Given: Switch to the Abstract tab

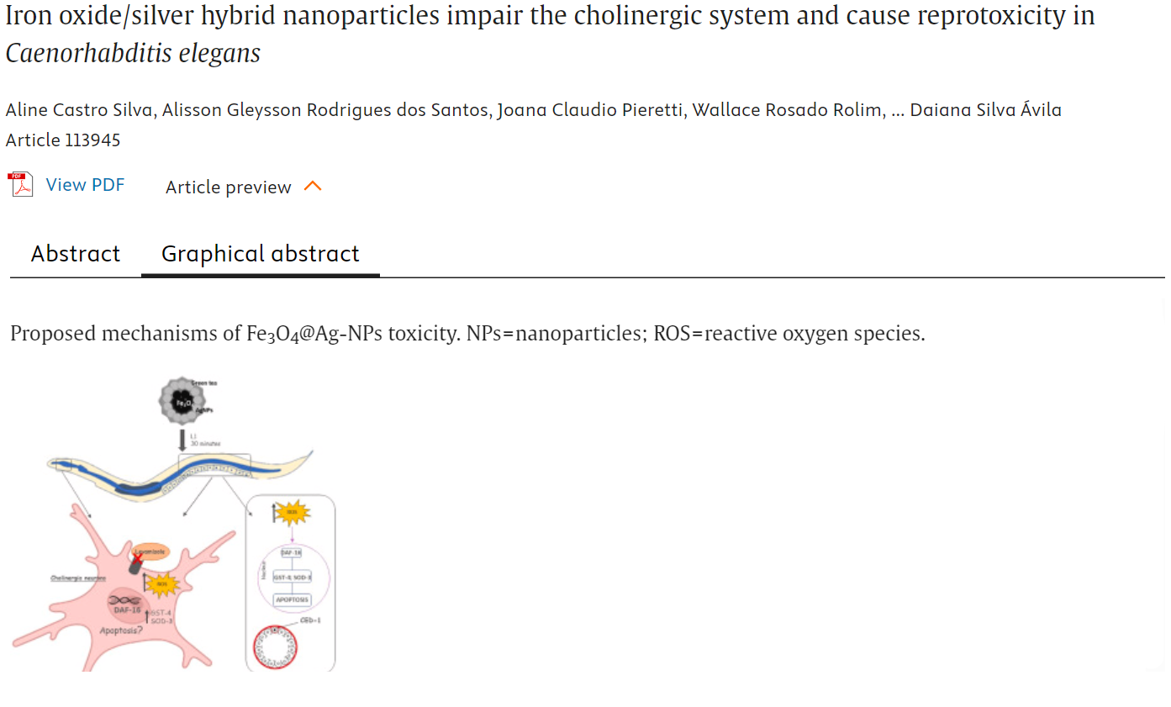Looking at the screenshot, I should pos(76,254).
